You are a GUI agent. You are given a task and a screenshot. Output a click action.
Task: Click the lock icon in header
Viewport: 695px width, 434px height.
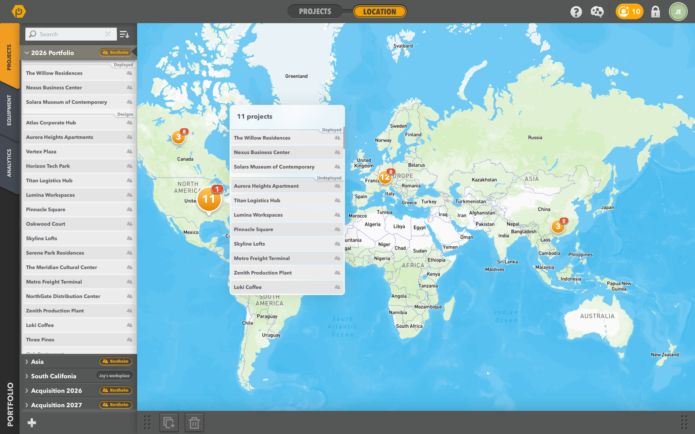(655, 12)
